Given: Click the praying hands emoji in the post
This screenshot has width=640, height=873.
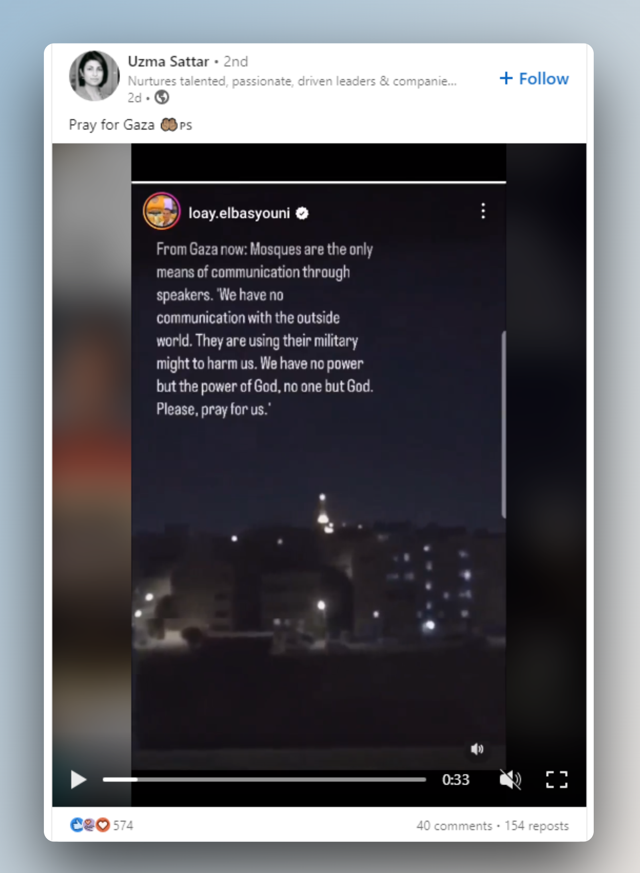Looking at the screenshot, I should [x=168, y=125].
